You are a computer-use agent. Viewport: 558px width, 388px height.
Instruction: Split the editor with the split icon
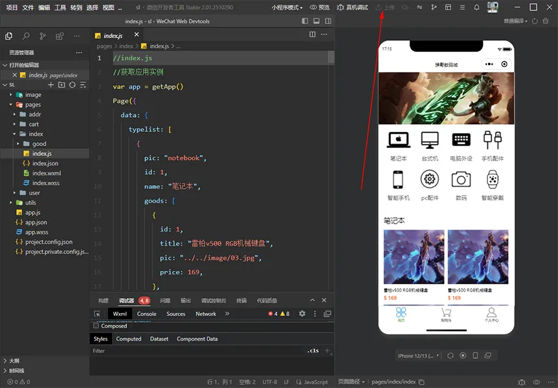313,34
